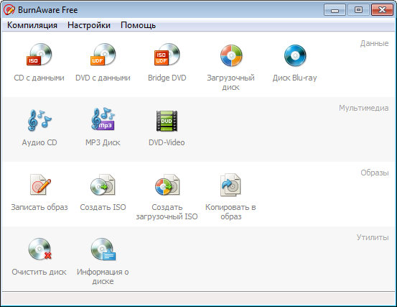397x307 pixels.
Task: Minimize the BurnAware Free window
Action: coord(335,10)
